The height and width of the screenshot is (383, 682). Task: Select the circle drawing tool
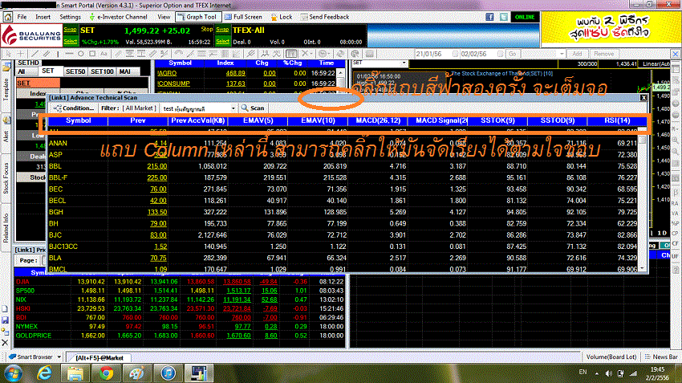[81, 54]
